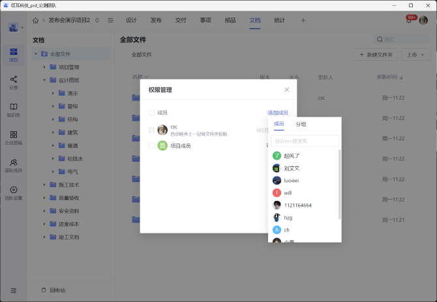Tick the checkbox beside csc
Screen dimensions: 437x302
click(152, 130)
